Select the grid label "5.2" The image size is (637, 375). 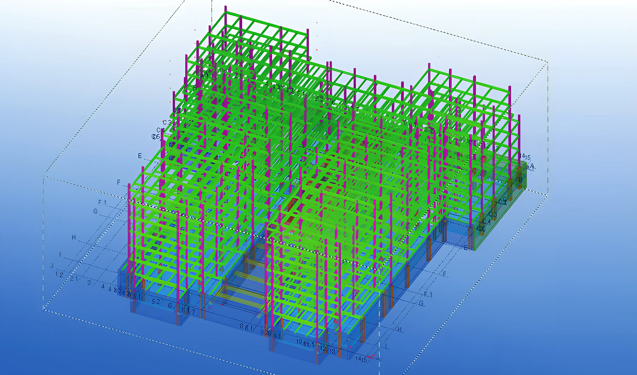click(156, 302)
